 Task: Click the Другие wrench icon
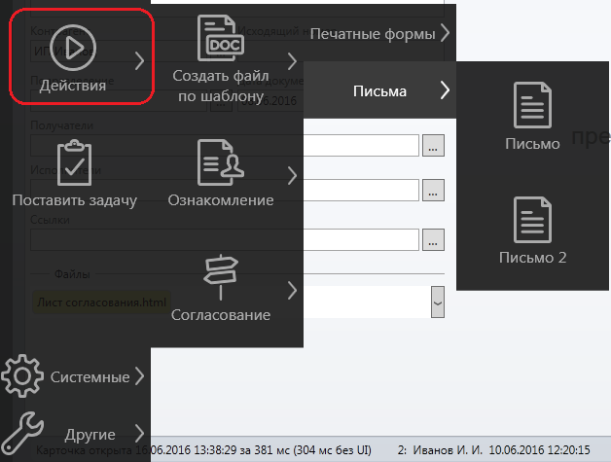[21, 433]
